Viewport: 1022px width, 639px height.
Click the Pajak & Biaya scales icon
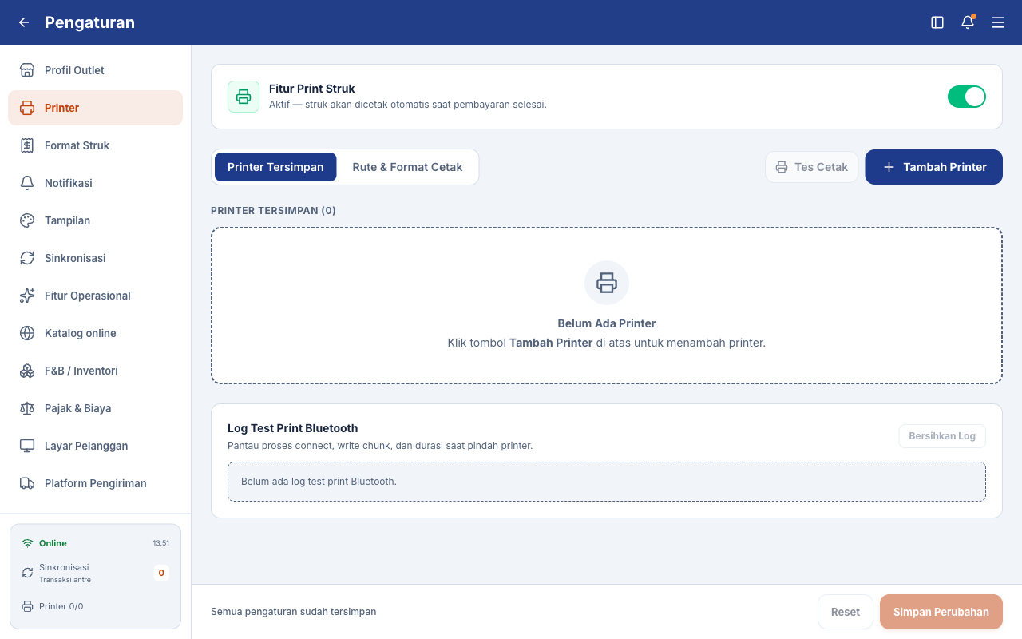click(27, 408)
